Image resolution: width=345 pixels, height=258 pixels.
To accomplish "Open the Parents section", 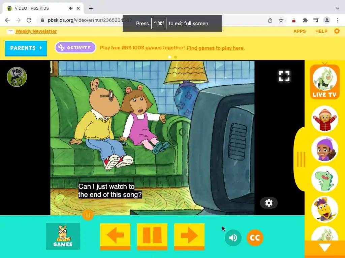I will [x=26, y=48].
